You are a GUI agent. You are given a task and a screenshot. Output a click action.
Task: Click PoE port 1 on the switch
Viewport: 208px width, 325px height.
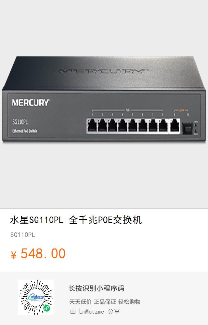coord(92,126)
